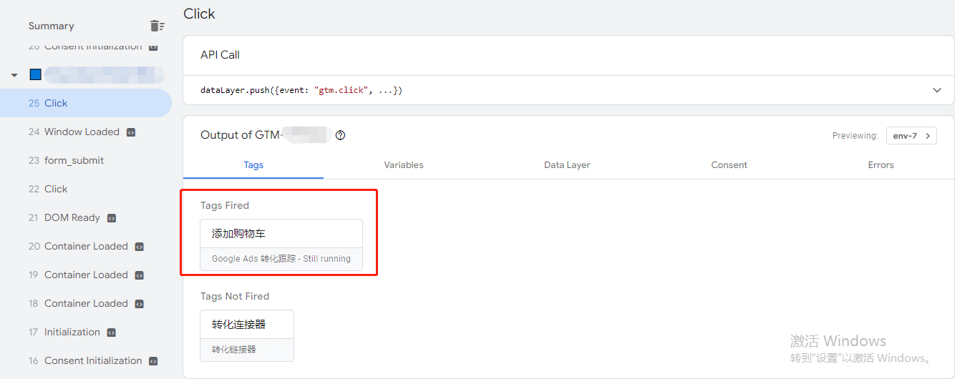Select the 22 Click event in summary

[56, 189]
